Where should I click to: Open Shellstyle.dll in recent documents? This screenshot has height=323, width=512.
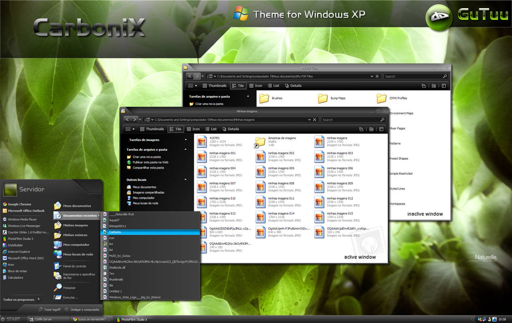(x=151, y=267)
